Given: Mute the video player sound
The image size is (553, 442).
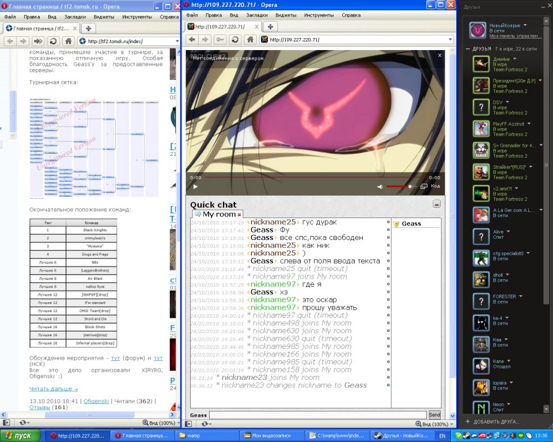Looking at the screenshot, I should click(380, 186).
